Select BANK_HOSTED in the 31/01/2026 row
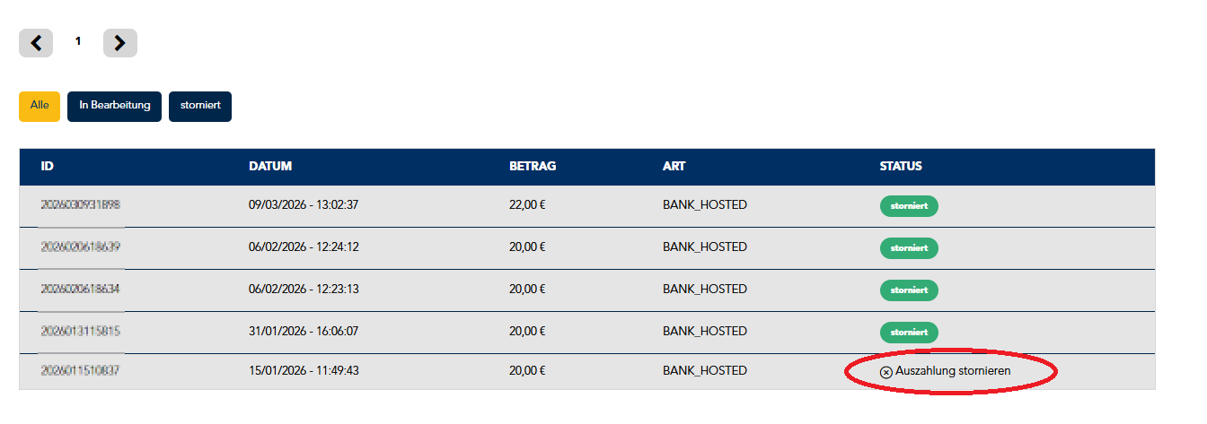 [705, 332]
